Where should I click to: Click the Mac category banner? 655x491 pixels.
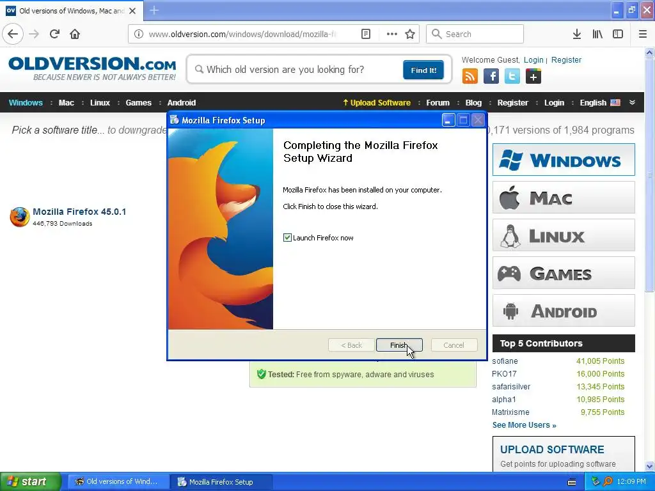(564, 198)
